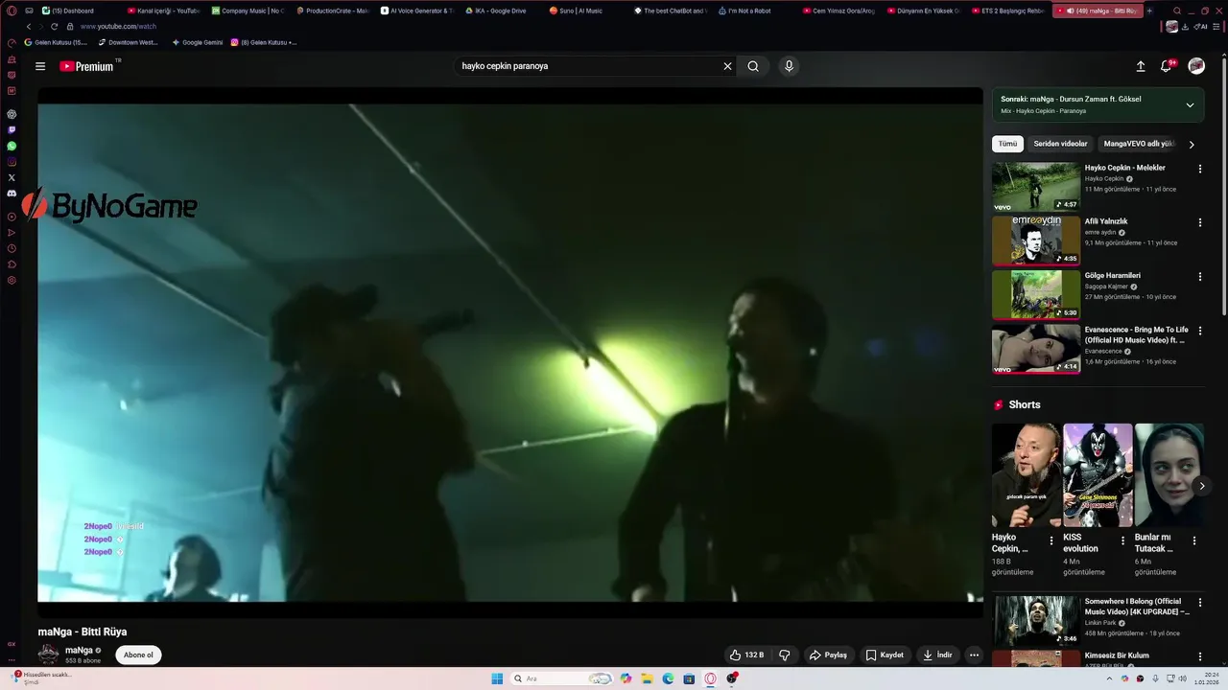
Task: Open options menu for Hayko Cepkin - Melekler
Action: coord(1199,169)
